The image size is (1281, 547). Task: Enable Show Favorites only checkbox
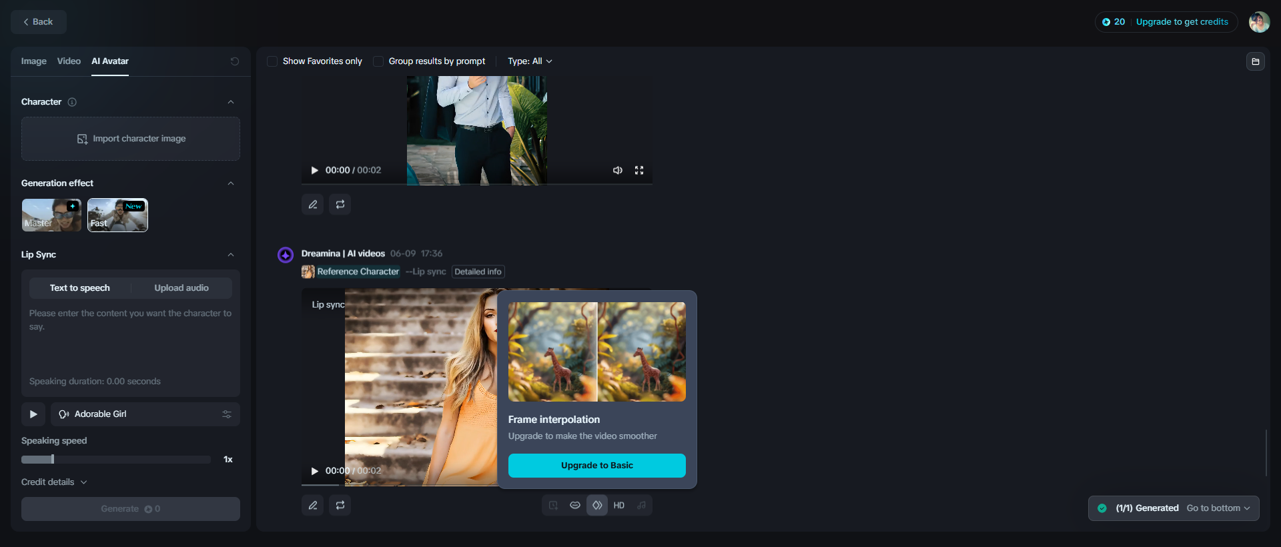[x=272, y=61]
